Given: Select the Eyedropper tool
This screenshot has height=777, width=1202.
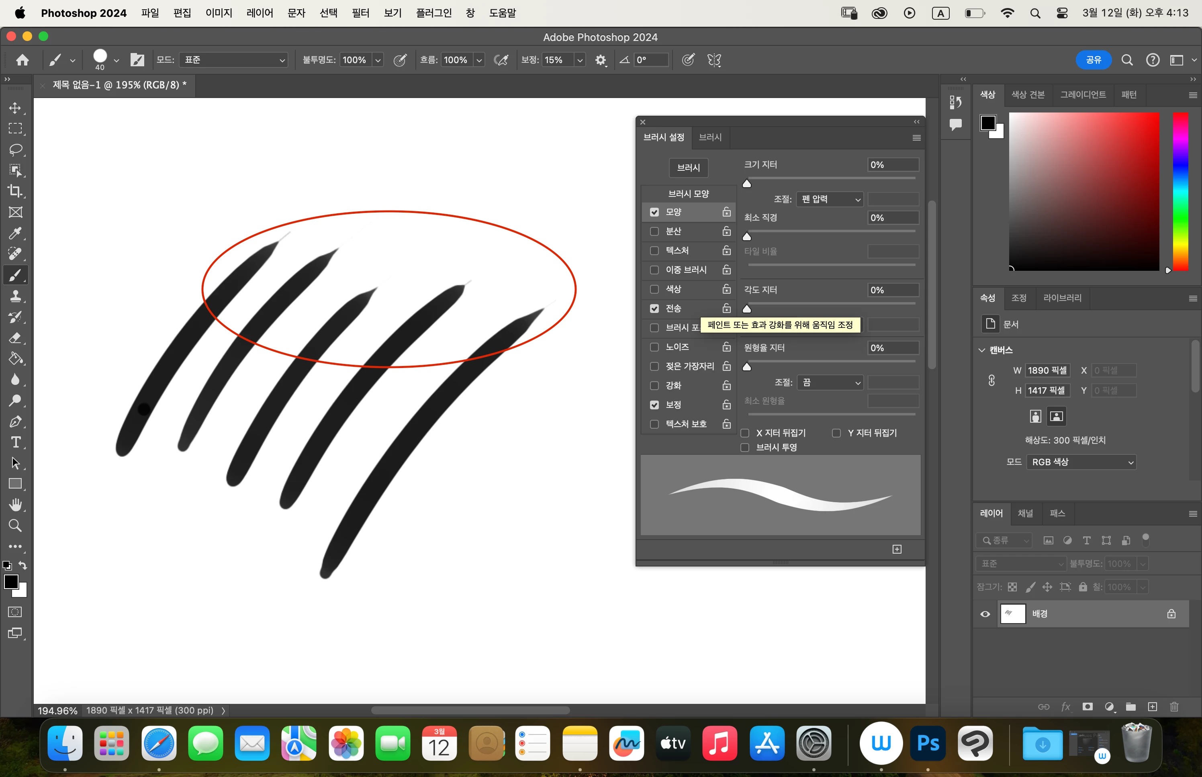Looking at the screenshot, I should point(15,233).
